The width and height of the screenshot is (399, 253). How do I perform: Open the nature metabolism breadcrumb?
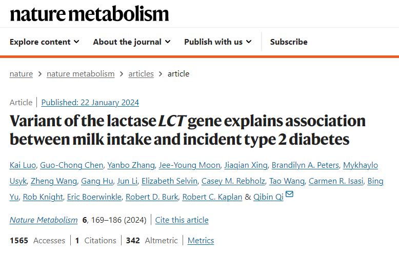tap(81, 74)
